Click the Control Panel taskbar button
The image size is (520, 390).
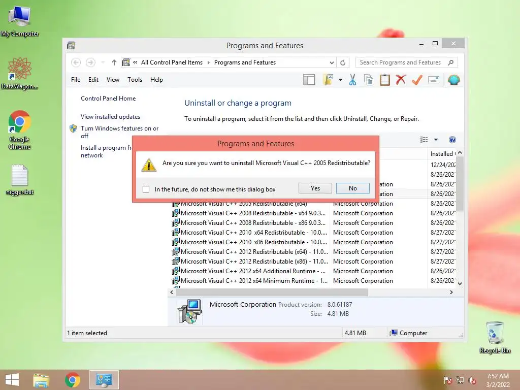[x=104, y=380]
